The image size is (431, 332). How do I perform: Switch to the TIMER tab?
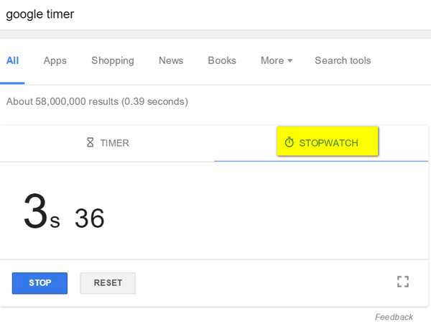coord(107,143)
